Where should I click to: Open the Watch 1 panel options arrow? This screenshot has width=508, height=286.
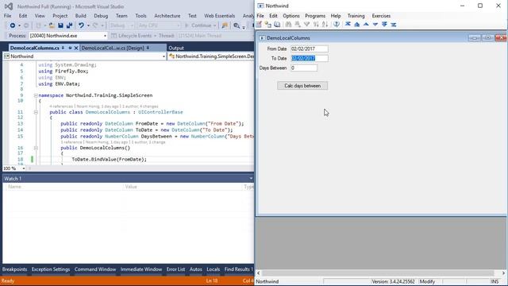click(251, 179)
